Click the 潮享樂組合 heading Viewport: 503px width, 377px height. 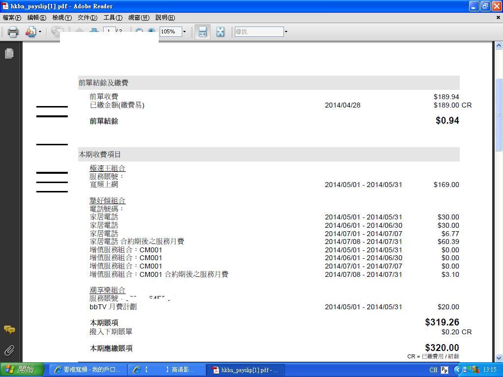108,290
